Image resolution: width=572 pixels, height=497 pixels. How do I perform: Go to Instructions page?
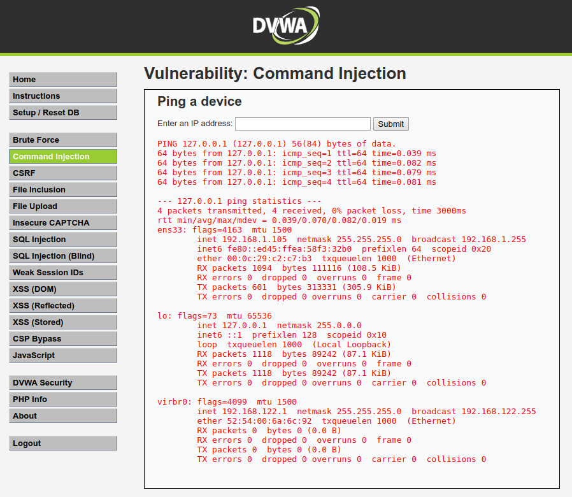(x=63, y=96)
